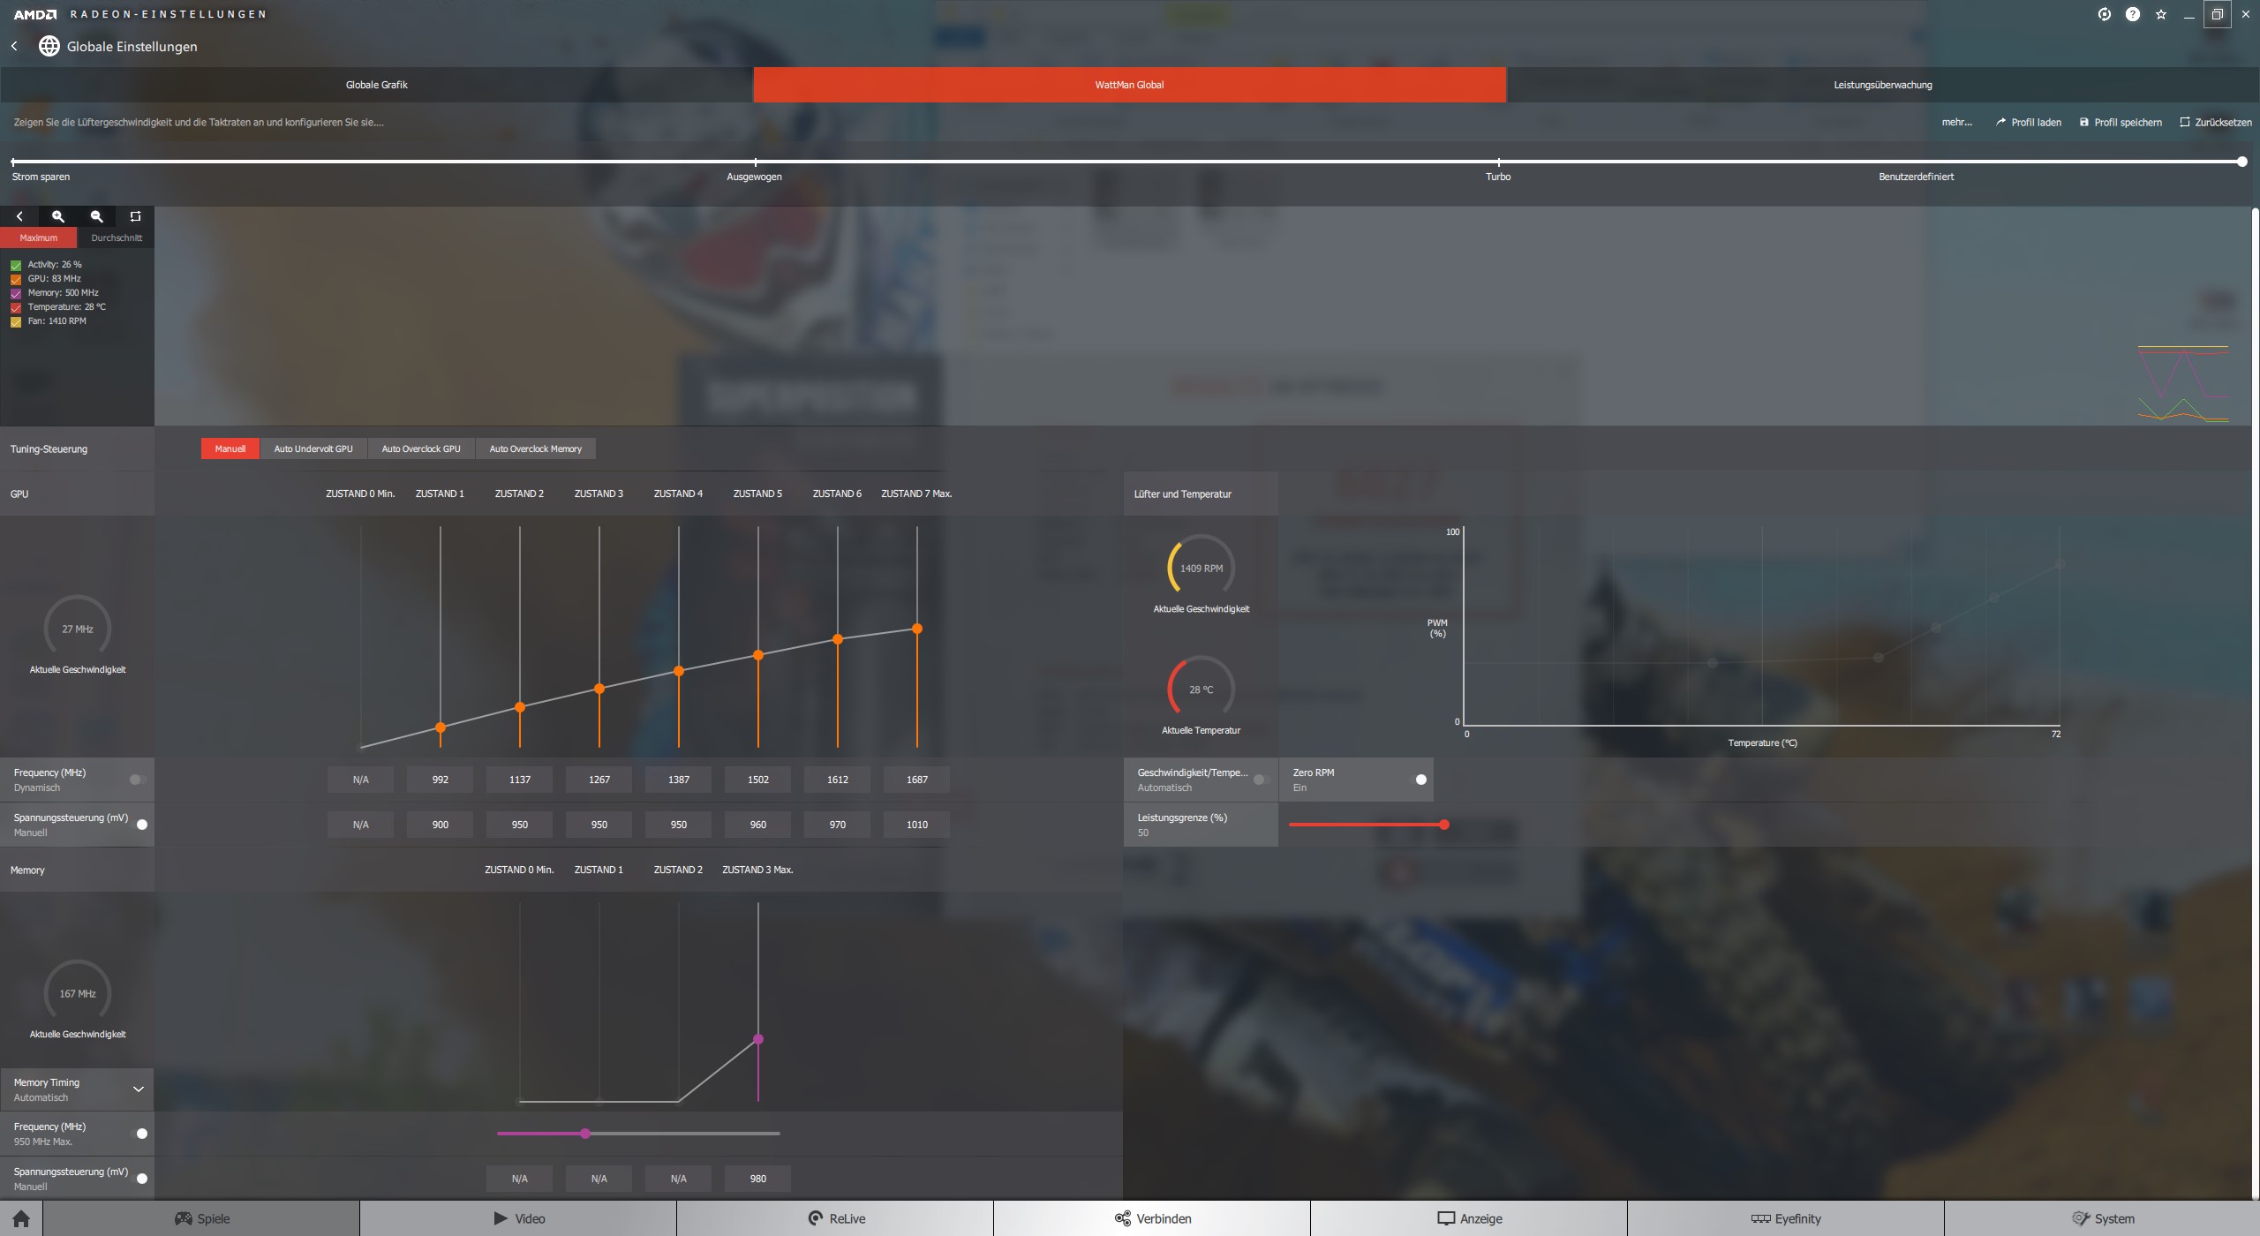Go back using the Globale Einstellungen arrow
The height and width of the screenshot is (1236, 2260).
pyautogui.click(x=15, y=46)
